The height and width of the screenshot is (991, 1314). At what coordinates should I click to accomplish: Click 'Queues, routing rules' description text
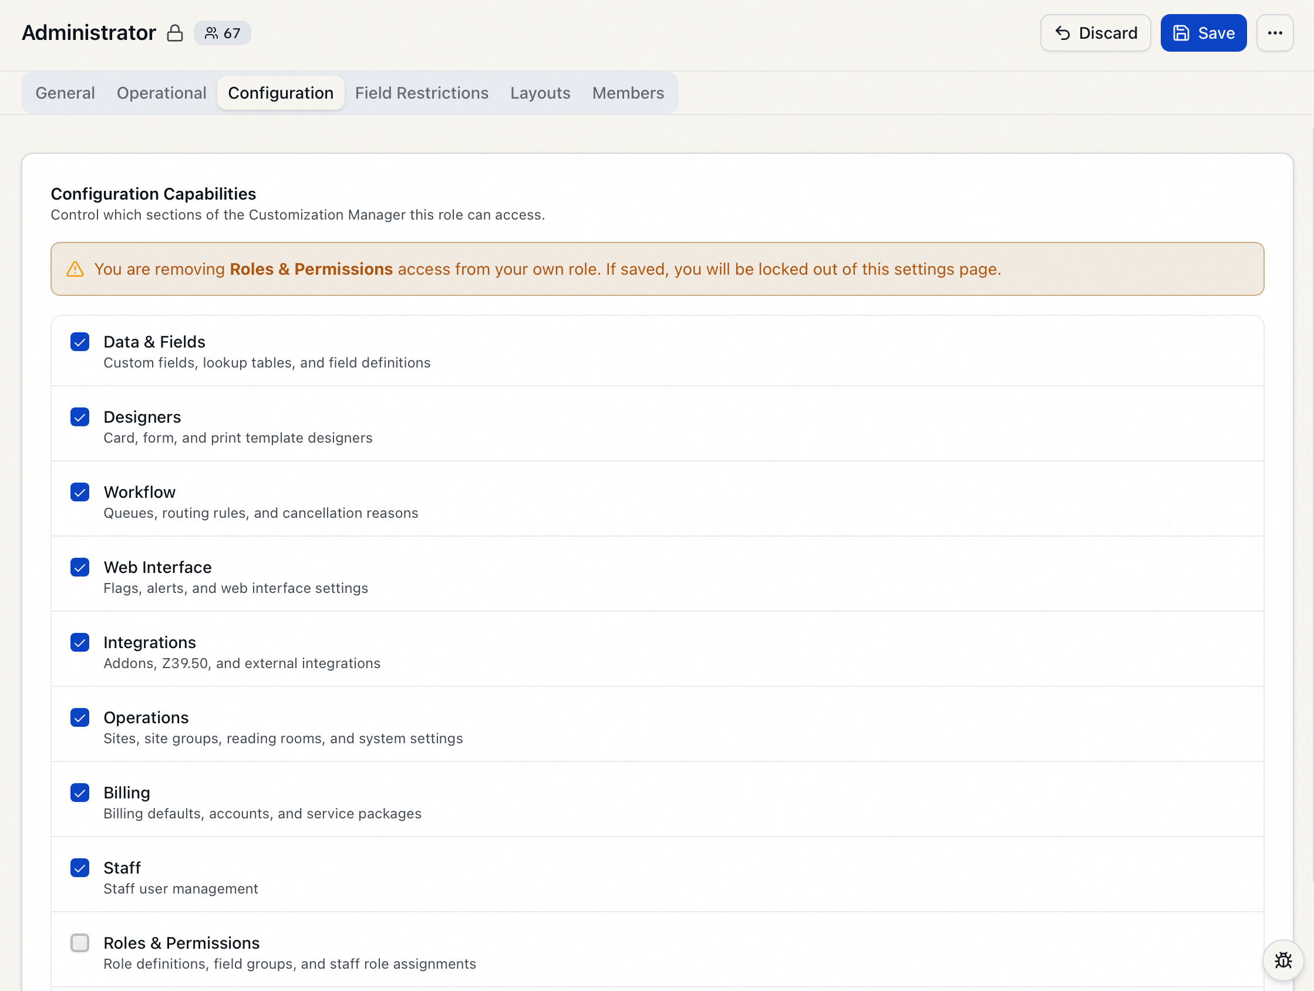point(261,513)
